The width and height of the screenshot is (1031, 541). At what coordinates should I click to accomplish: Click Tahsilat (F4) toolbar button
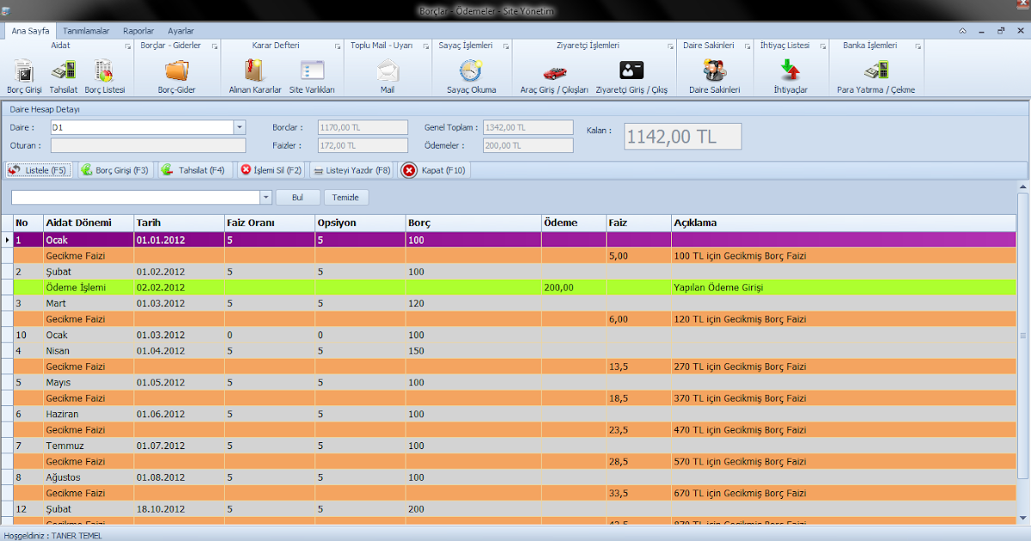coord(194,170)
